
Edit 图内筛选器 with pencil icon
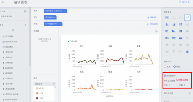[x=189, y=93]
